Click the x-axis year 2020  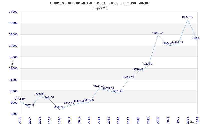[x=158, y=120]
